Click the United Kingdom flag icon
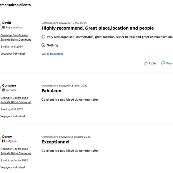The image size is (173, 173). pyautogui.click(x=3, y=27)
